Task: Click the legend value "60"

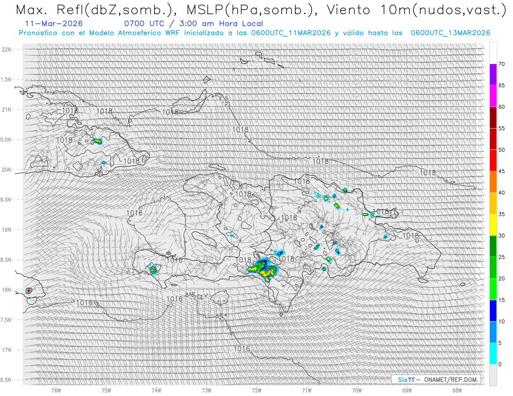Action: click(501, 107)
